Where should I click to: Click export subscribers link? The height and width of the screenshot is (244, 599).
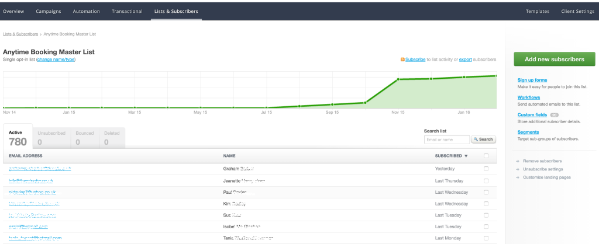pos(465,60)
